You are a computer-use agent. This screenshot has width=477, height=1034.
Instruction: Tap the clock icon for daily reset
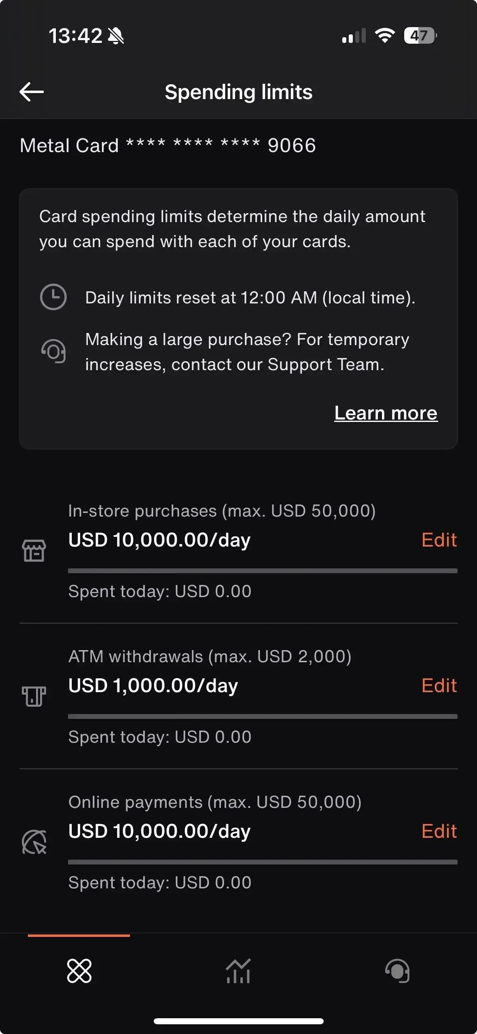53,297
